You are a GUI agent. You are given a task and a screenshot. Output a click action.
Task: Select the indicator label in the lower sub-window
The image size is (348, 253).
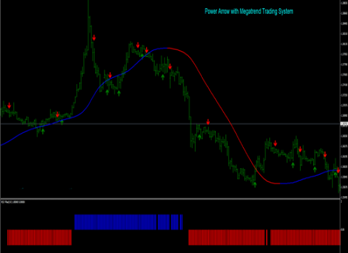click(x=13, y=202)
